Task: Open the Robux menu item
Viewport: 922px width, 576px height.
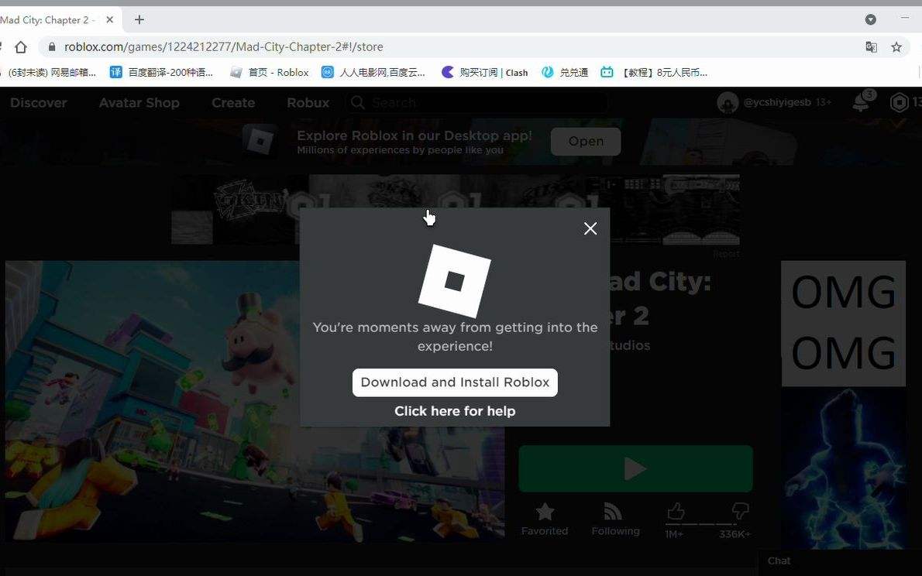Action: click(x=308, y=103)
